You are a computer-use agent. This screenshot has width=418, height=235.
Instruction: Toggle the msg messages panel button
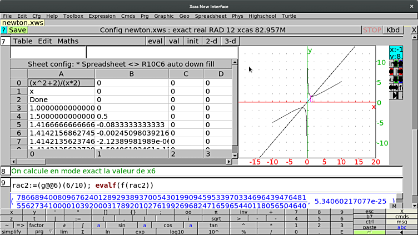coord(401,222)
